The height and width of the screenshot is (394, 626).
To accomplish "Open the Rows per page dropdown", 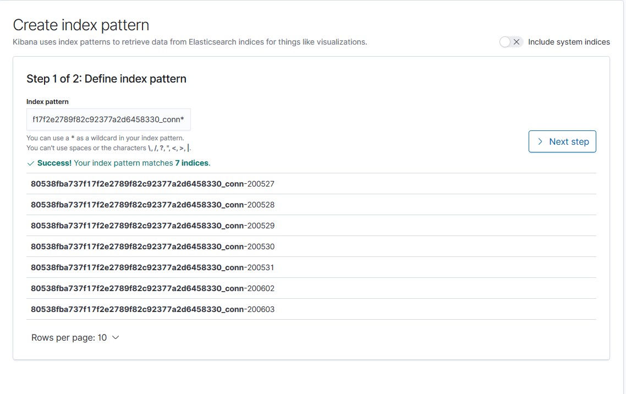I will point(75,337).
